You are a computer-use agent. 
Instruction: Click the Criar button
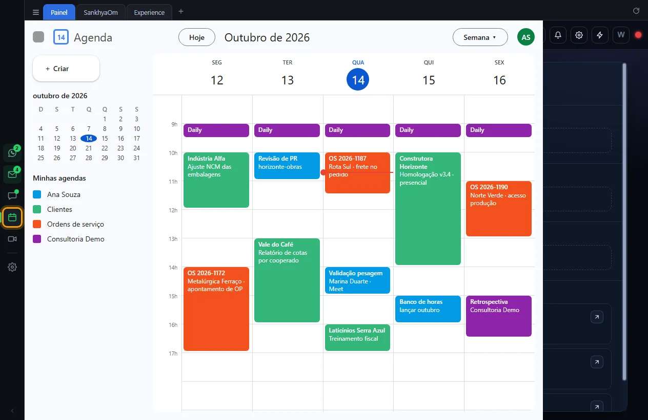point(66,69)
